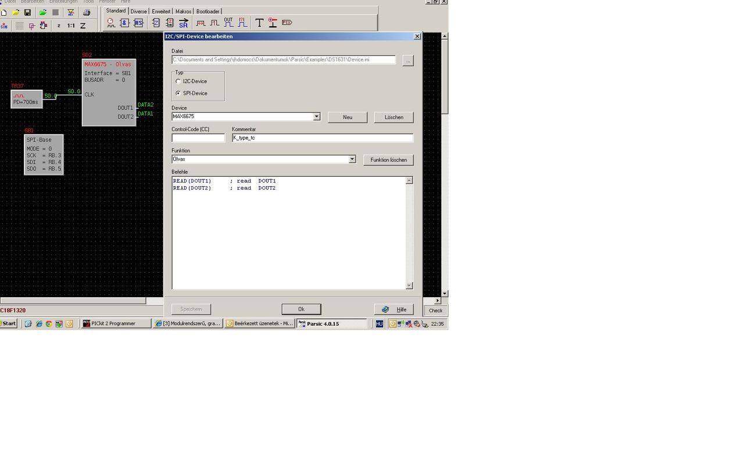Select the PIC pin label component
Screen dimensions: 744x470
tap(287, 23)
